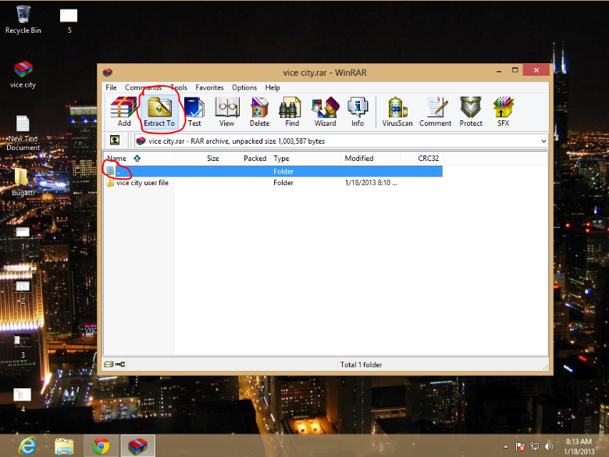Click network tray icon
The image size is (609, 457).
pyautogui.click(x=535, y=447)
